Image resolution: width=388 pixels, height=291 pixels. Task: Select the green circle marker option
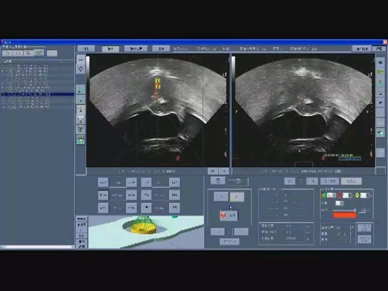pos(325,195)
